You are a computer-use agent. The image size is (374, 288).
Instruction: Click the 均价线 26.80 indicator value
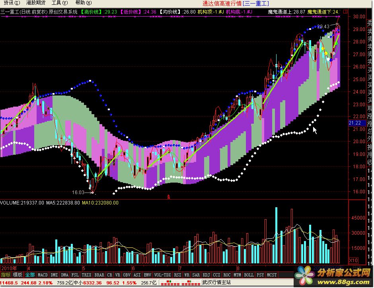click(x=177, y=12)
